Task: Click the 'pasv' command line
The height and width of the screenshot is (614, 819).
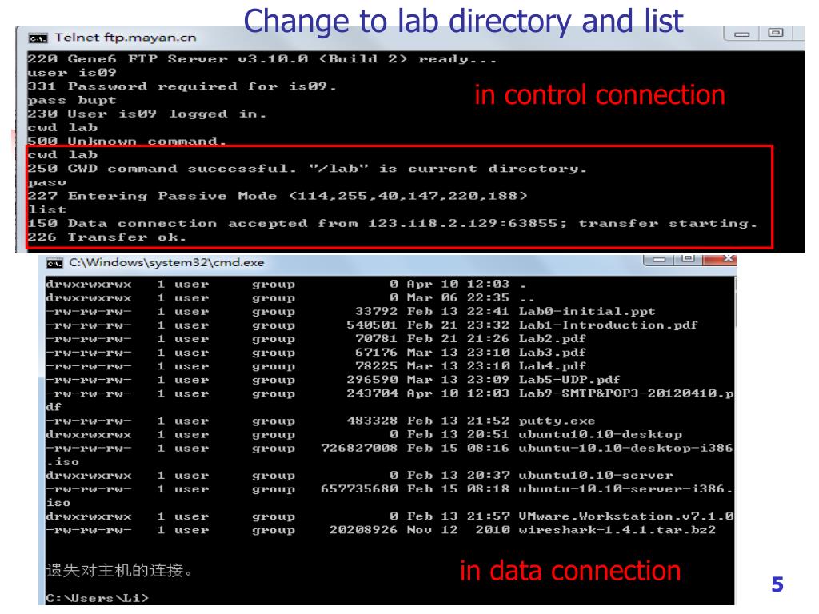Action: pyautogui.click(x=47, y=183)
